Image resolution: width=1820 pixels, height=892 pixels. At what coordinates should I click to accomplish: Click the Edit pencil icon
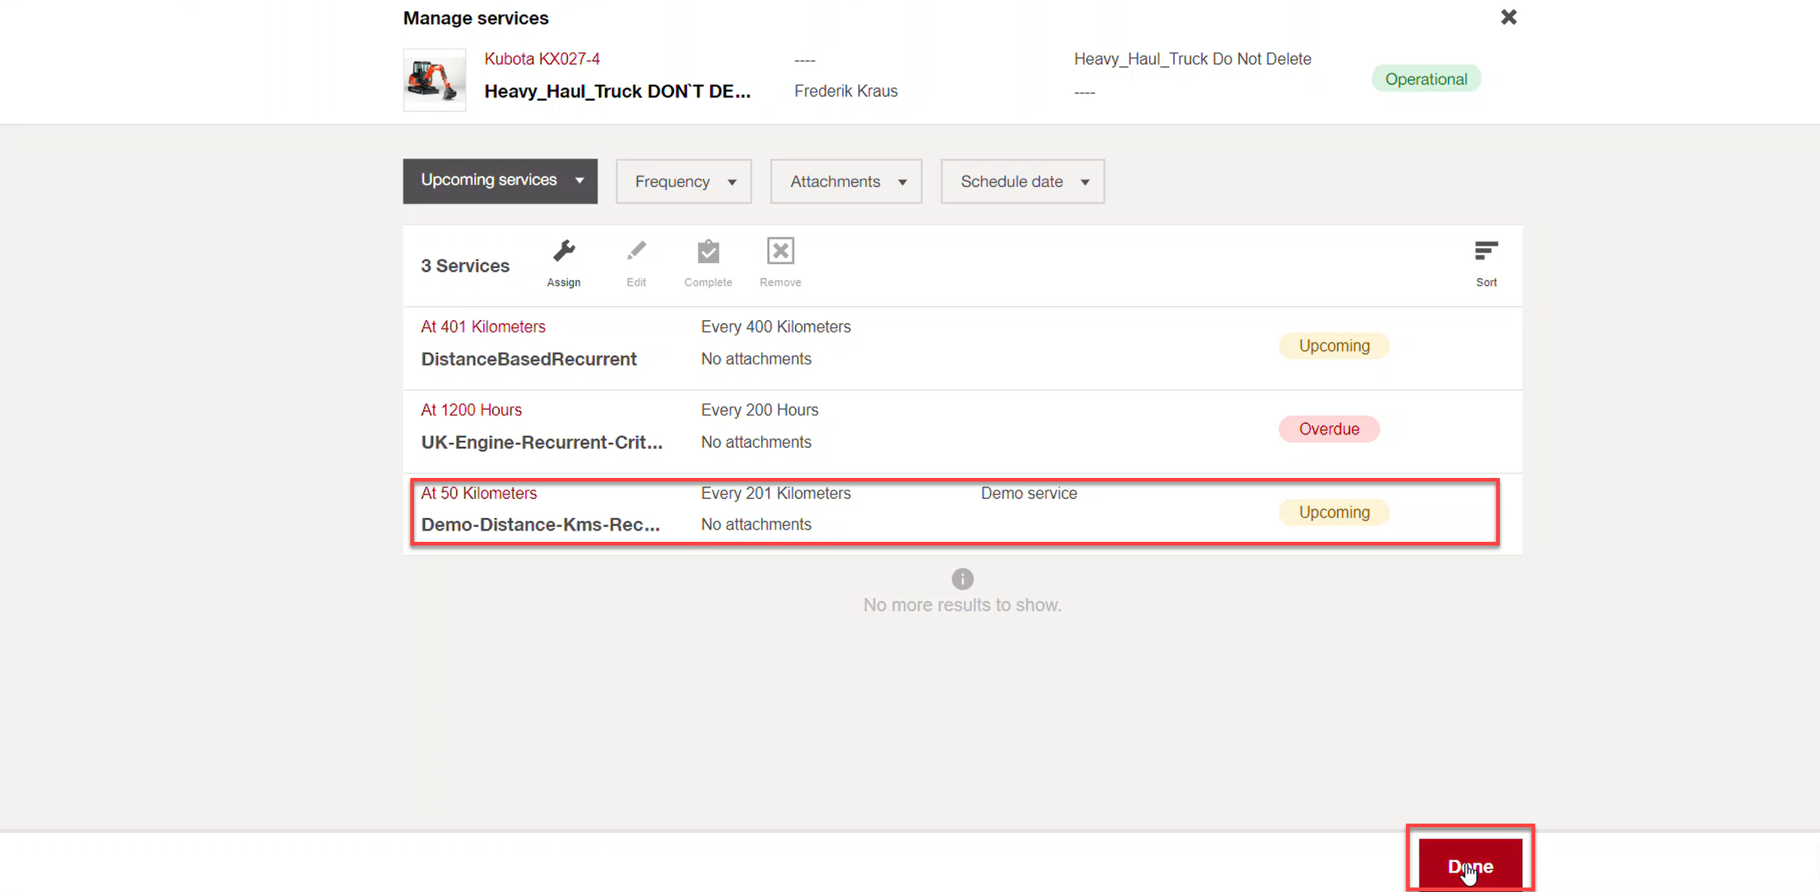[x=636, y=252]
